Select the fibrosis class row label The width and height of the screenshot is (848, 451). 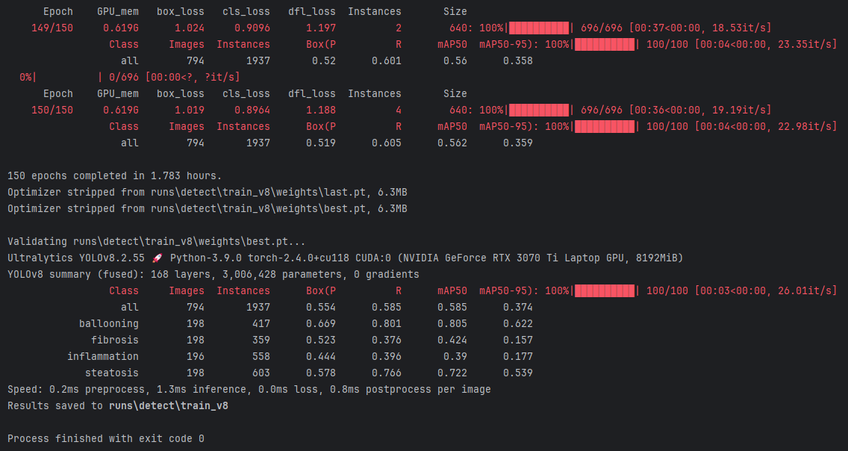coord(115,340)
